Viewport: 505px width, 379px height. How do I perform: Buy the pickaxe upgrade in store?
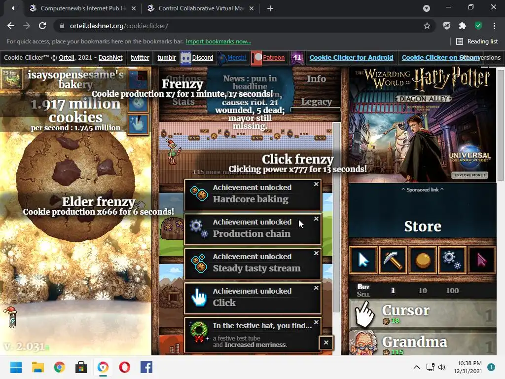point(393,261)
